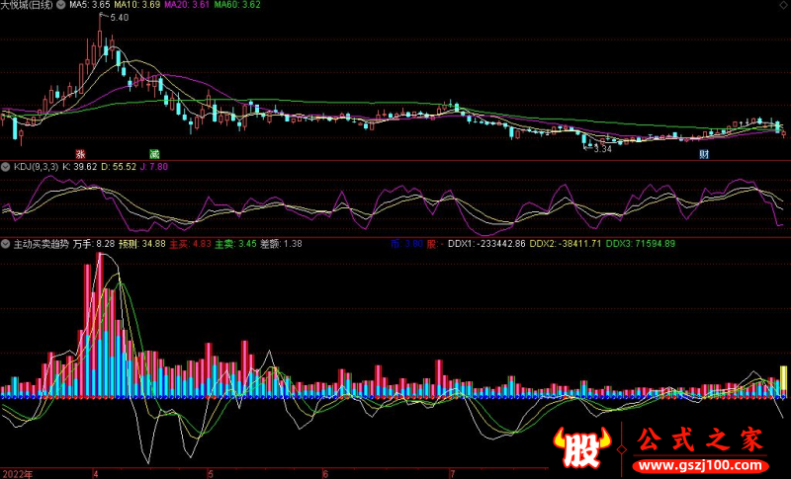This screenshot has height=479, width=791.
Task: Open the dropdown next to 大悦城(日线)
Action: coord(60,5)
